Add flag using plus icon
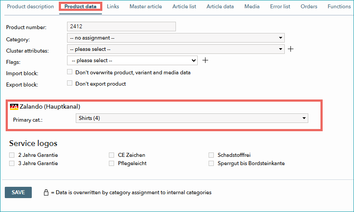This screenshot has height=212, width=354. click(205, 60)
